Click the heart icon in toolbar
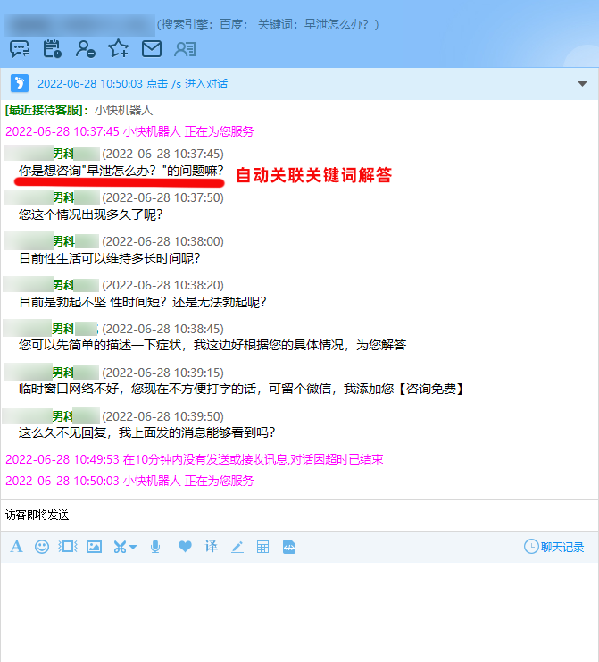This screenshot has height=662, width=599. click(185, 547)
